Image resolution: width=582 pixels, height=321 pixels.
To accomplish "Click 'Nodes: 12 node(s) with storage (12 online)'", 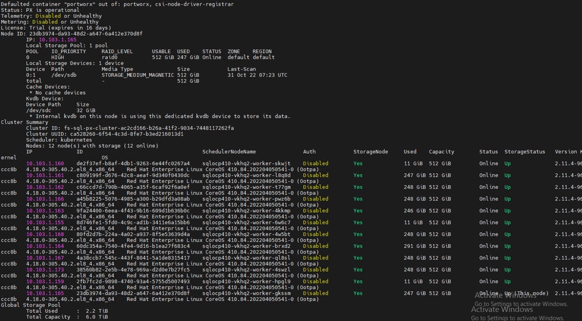I will coord(92,146).
